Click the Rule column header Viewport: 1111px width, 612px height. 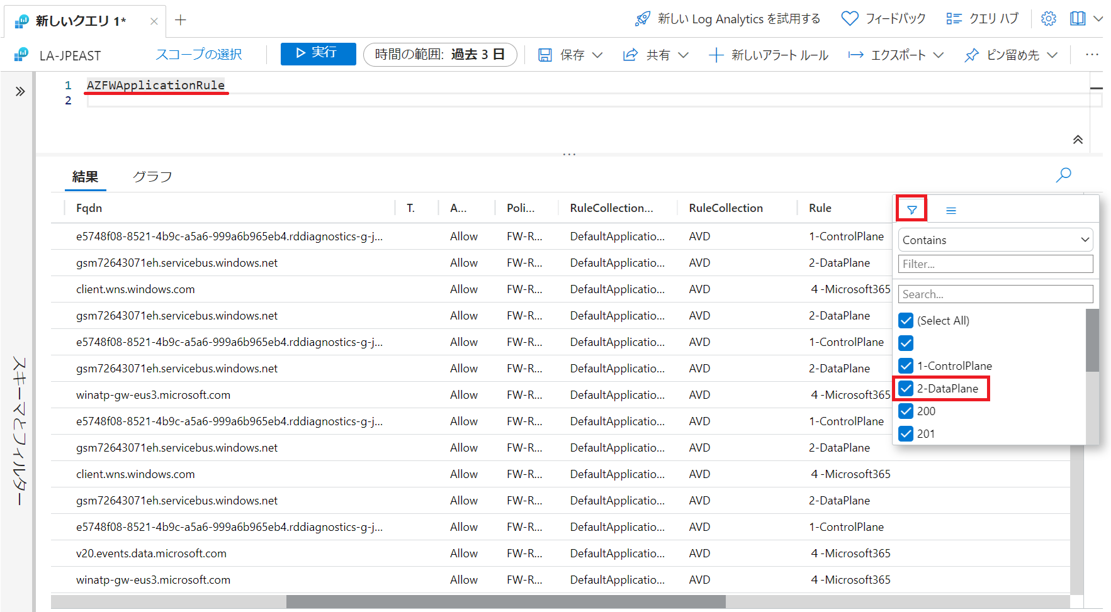pyautogui.click(x=820, y=208)
